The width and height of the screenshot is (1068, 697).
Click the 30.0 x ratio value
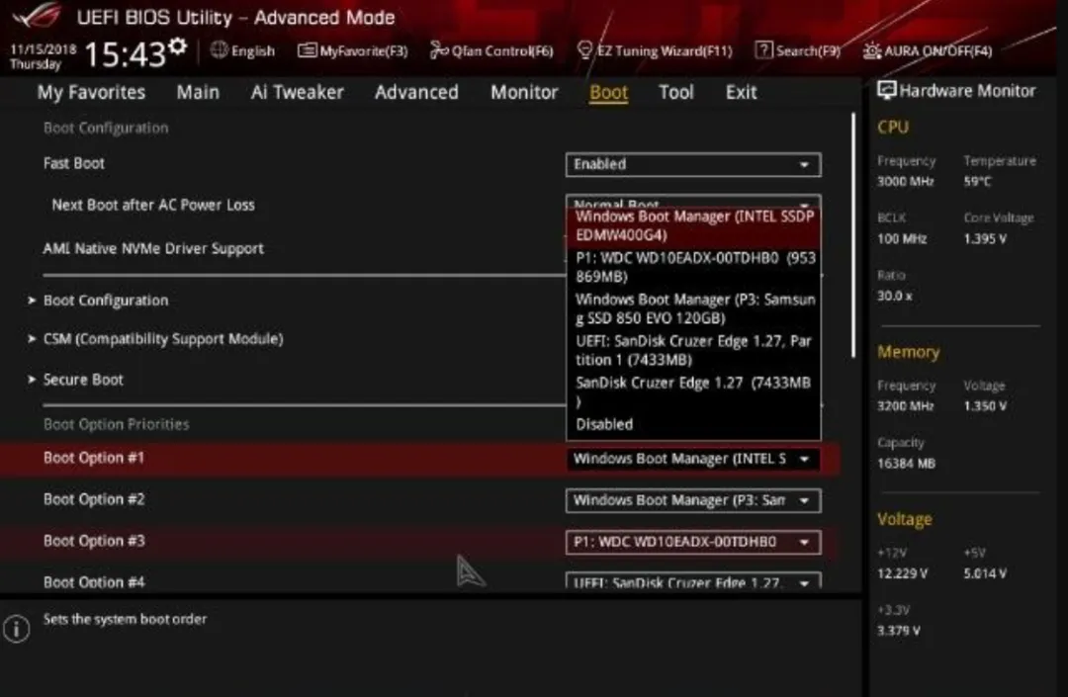coord(894,296)
